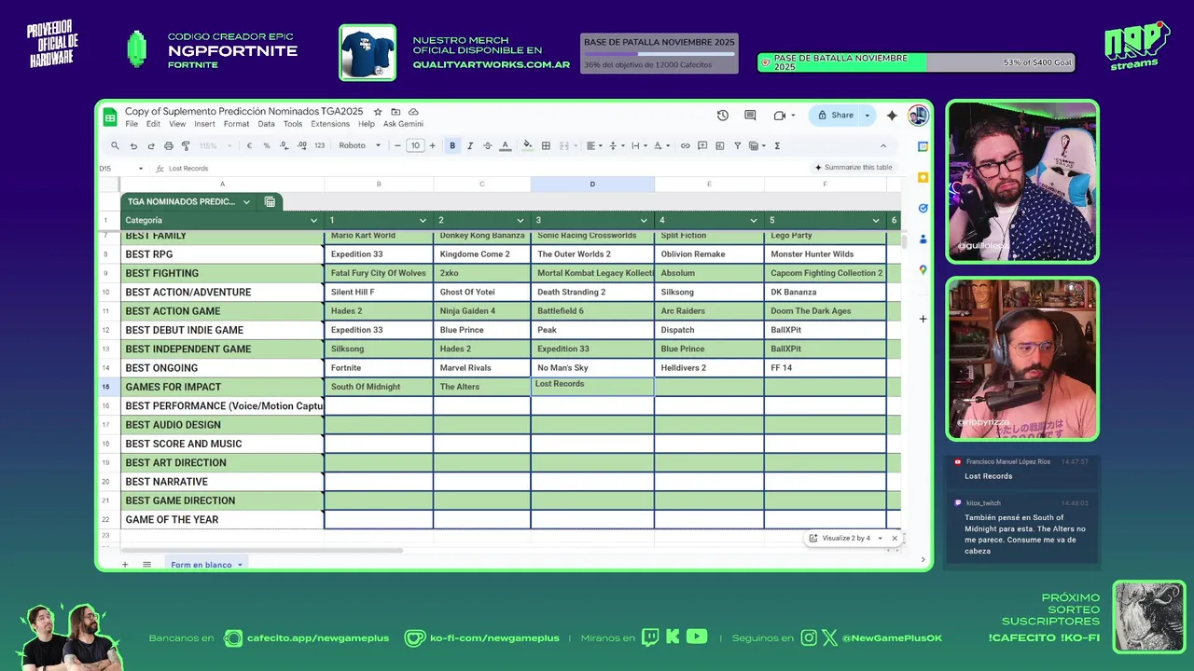Viewport: 1194px width, 671px height.
Task: Collapse the toolbar chevron
Action: click(883, 145)
